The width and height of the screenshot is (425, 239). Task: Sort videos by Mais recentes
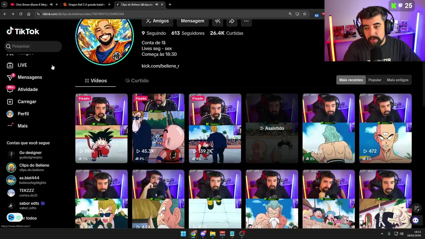[351, 80]
